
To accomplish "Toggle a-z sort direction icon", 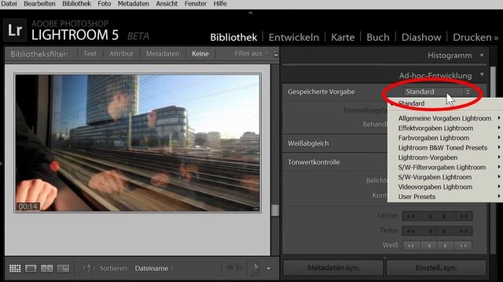I will coord(89,269).
